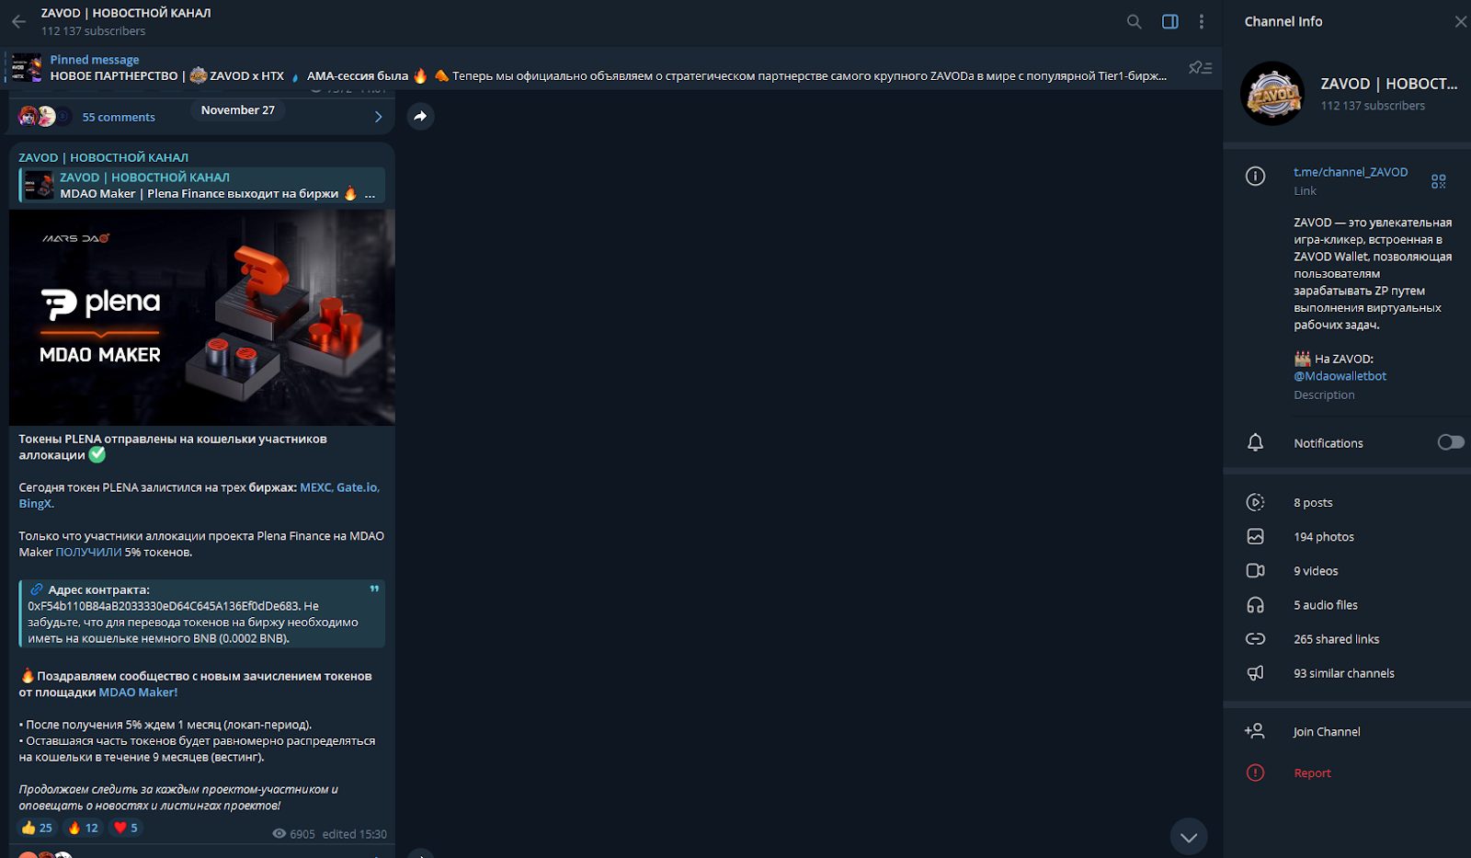Viewport: 1471px width, 858px height.
Task: Click the headphones icon beside audio files
Action: click(1255, 604)
